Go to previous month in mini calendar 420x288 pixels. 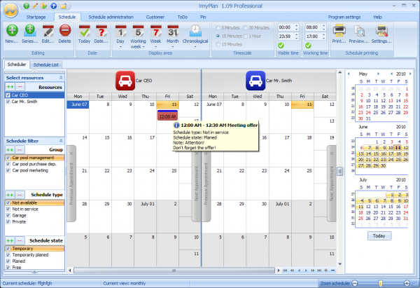click(x=349, y=74)
